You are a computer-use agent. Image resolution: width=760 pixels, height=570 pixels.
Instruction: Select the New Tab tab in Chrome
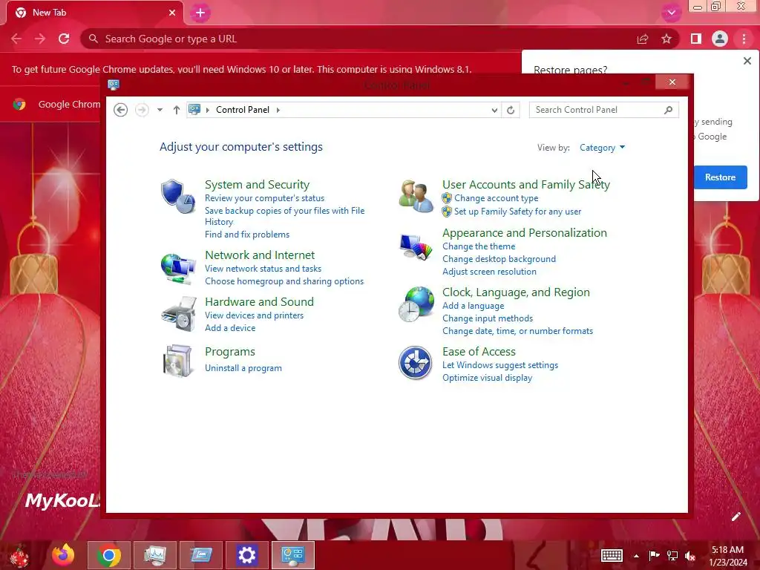pyautogui.click(x=94, y=13)
